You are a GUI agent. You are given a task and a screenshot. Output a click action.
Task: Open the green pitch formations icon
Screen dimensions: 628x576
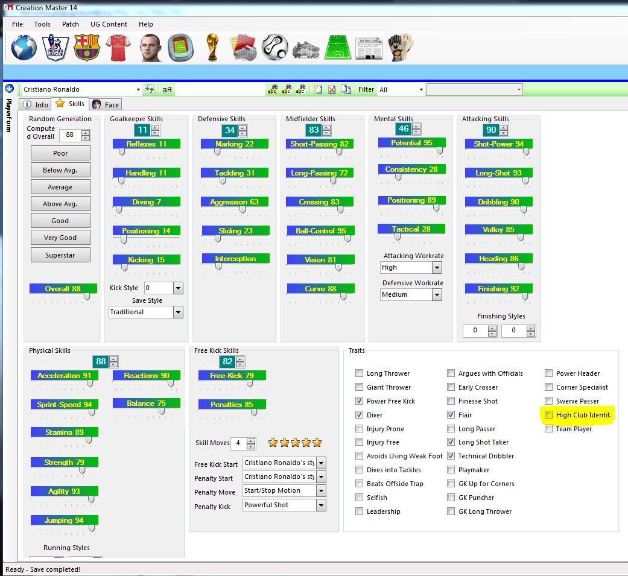338,47
